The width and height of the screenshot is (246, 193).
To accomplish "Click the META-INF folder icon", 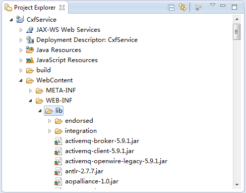I will (39, 90).
